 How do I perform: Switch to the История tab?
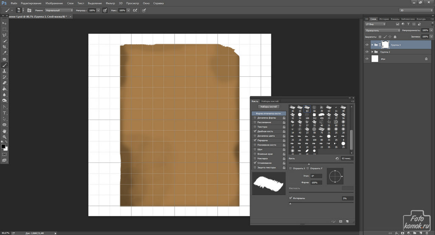coord(384,19)
